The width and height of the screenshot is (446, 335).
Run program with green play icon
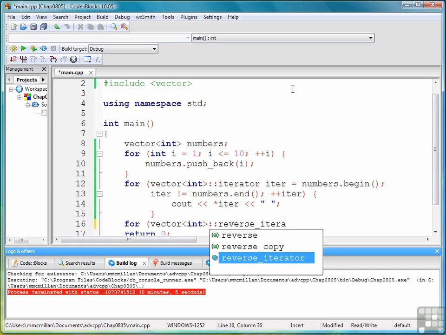pyautogui.click(x=23, y=49)
